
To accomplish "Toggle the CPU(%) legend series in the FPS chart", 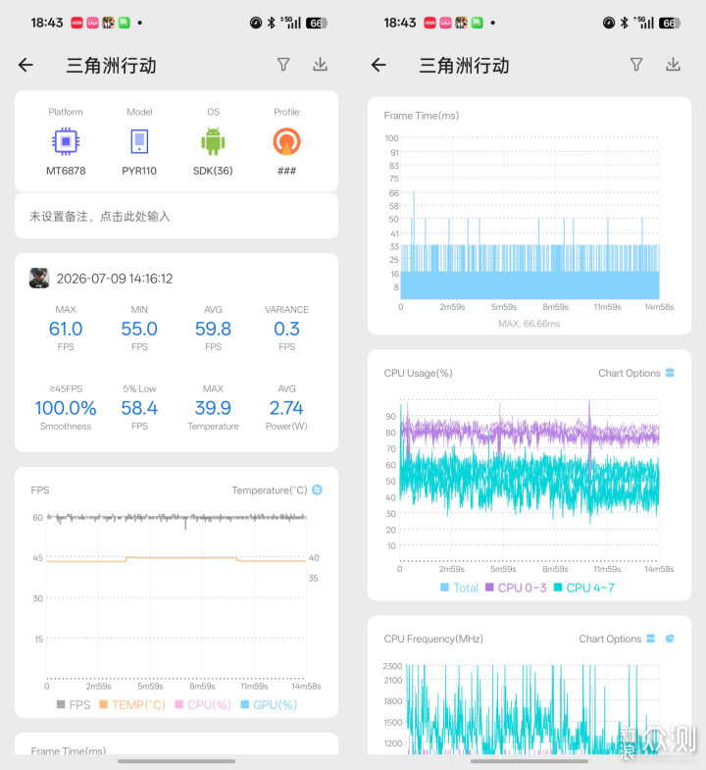I will point(203,704).
